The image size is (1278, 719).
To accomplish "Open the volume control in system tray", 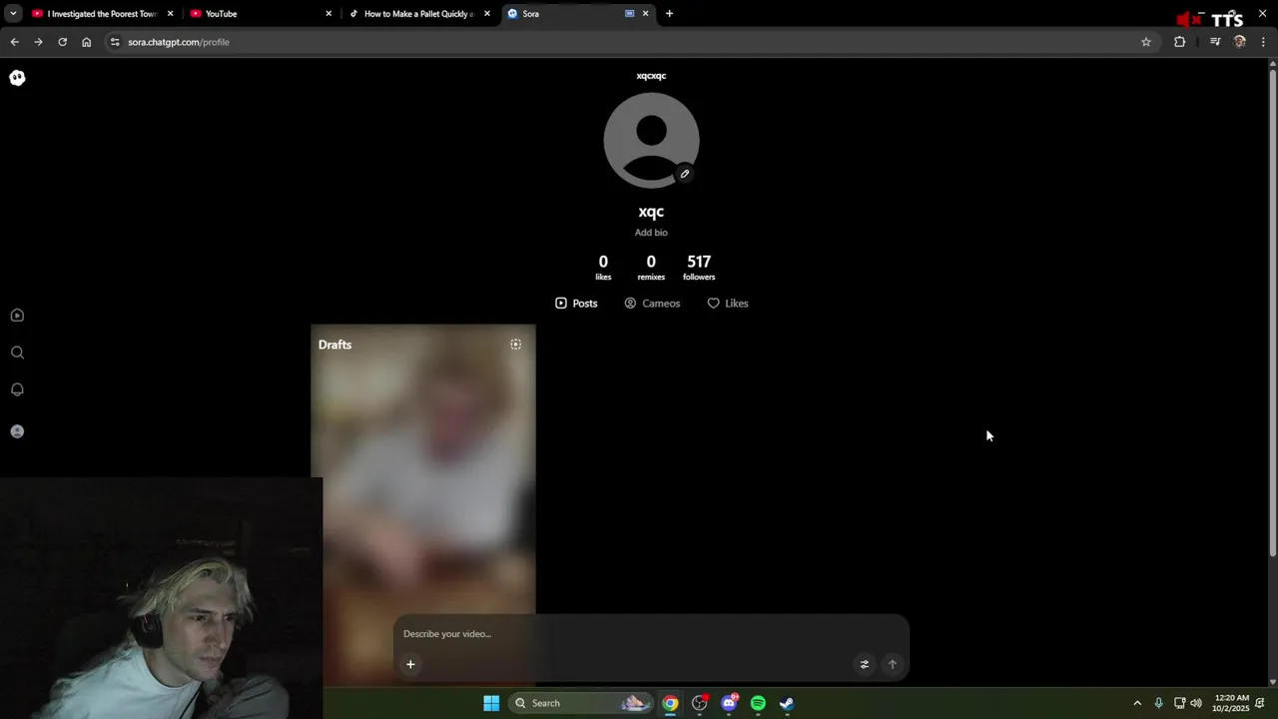I will tap(1196, 703).
